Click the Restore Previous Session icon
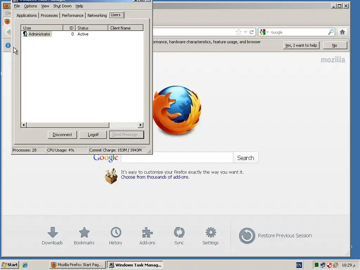The image size is (360, 270). pos(247,236)
